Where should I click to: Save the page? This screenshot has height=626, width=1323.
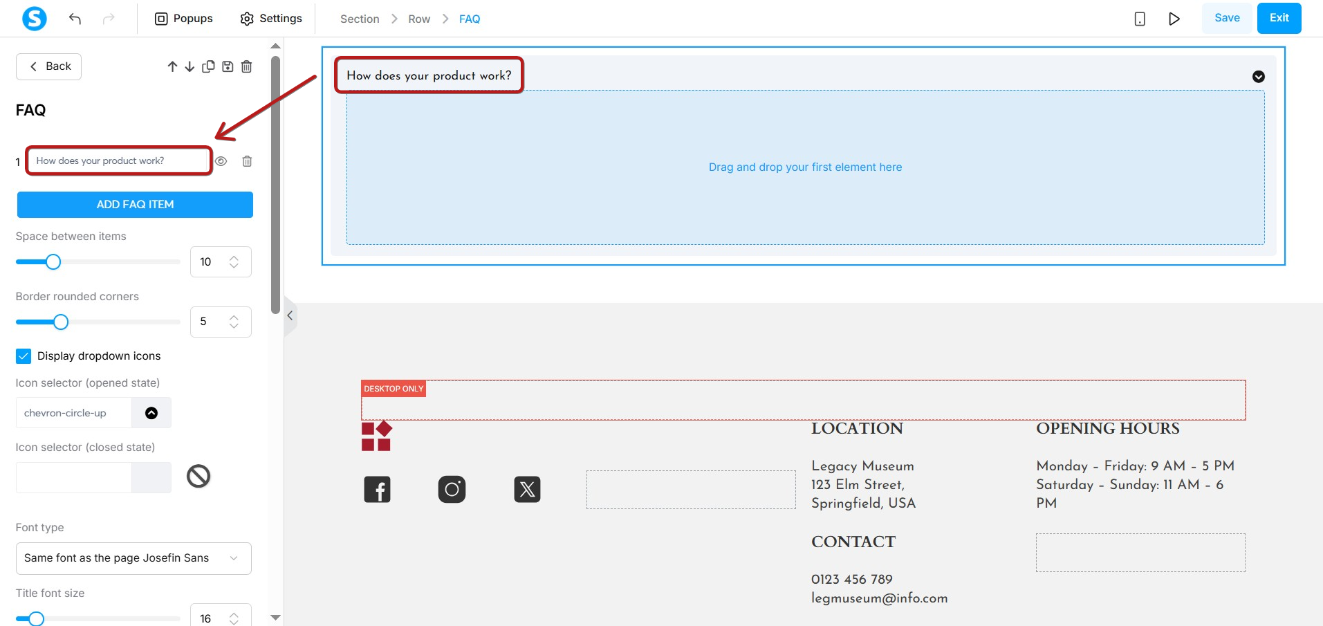[1227, 18]
